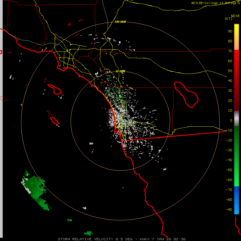Click the 70 value on the velocity scale
The image size is (241, 241).
[230, 51]
